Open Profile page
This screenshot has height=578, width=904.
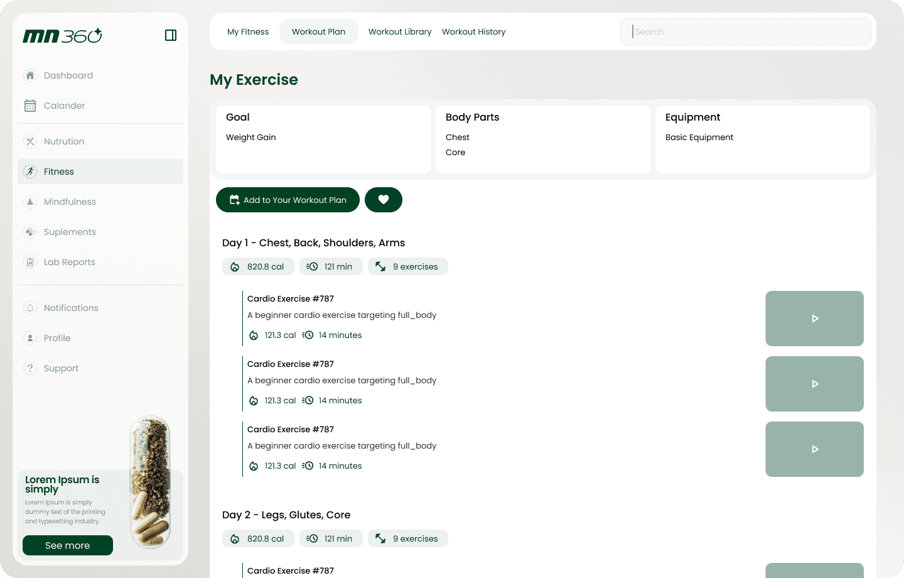coord(100,338)
